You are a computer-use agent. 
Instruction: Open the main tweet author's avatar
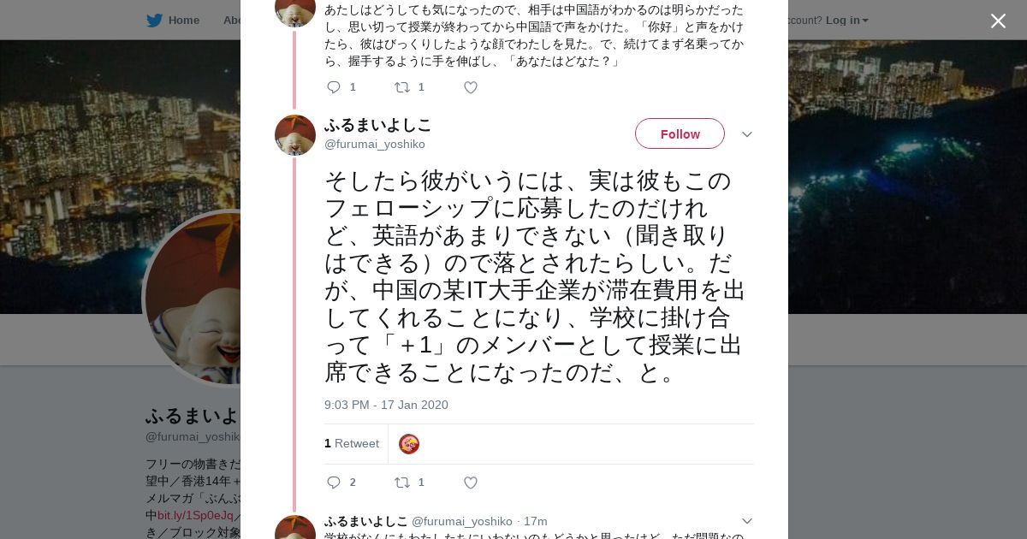(x=295, y=135)
